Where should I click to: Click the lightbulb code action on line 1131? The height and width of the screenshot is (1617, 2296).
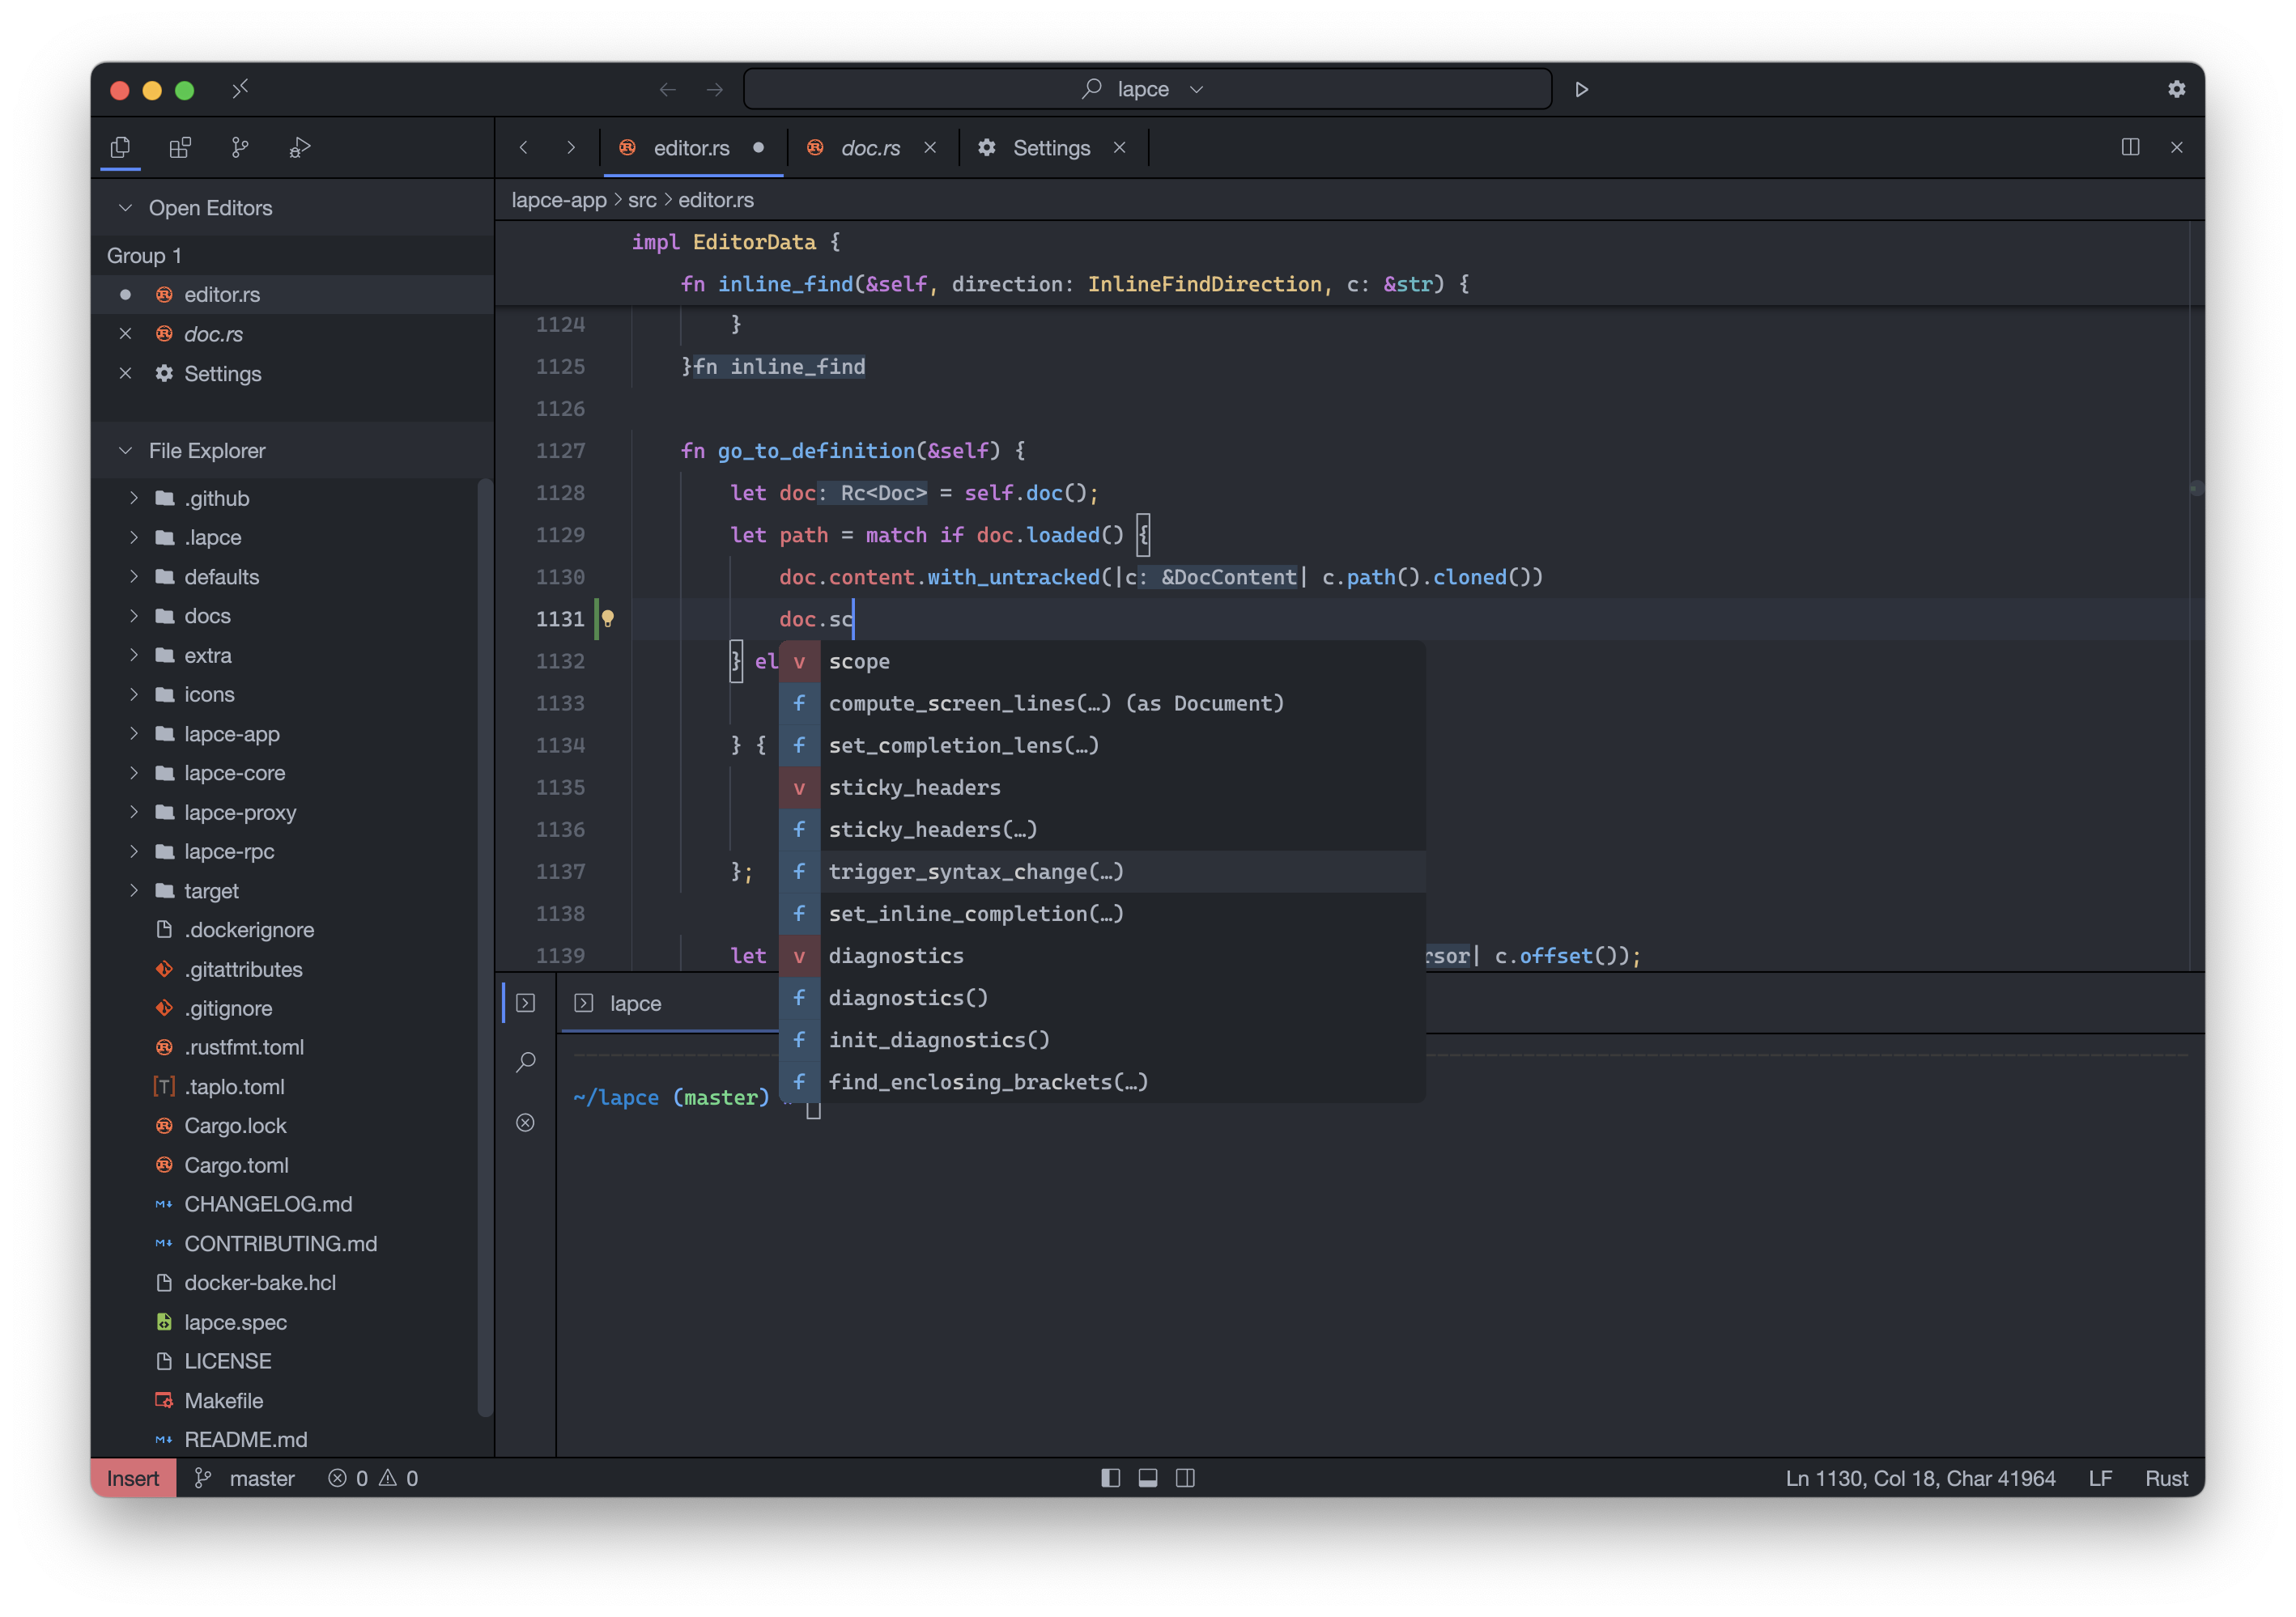click(607, 618)
